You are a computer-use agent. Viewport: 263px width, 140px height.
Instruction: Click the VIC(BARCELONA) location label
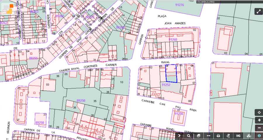[x=206, y=2]
